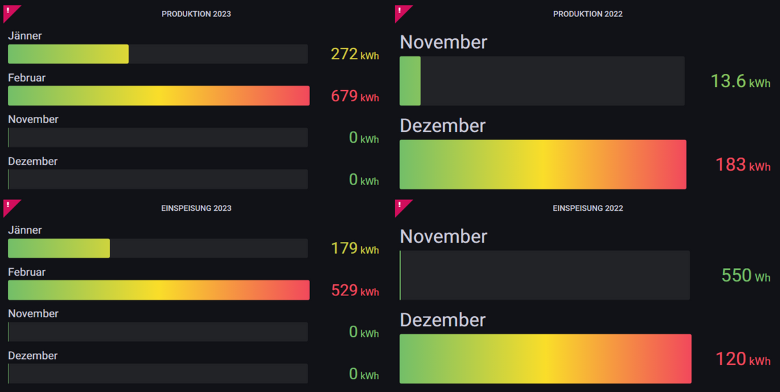Click the 679 kWh value in Produktion 2023

pyautogui.click(x=355, y=96)
